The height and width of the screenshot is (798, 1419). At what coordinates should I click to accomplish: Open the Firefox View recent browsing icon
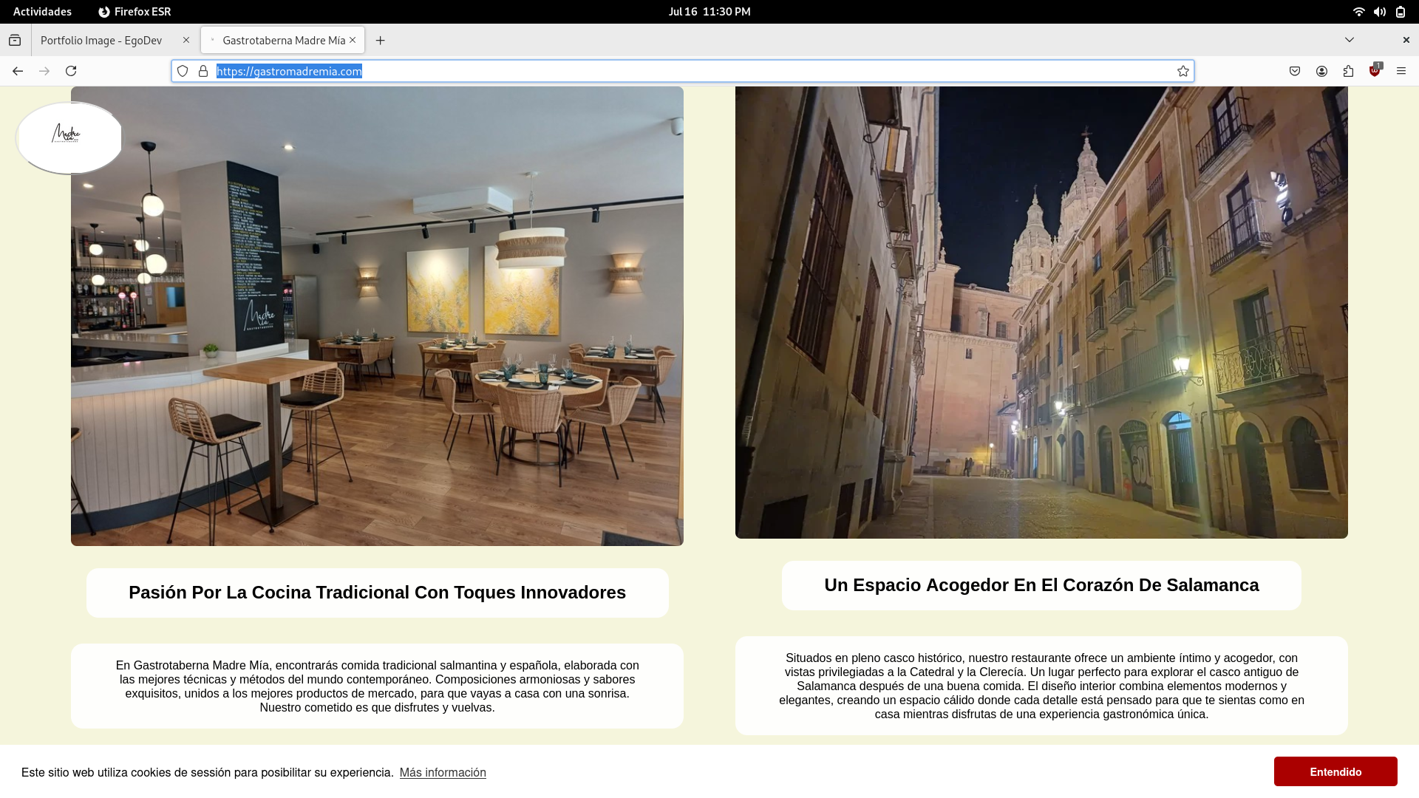point(15,40)
